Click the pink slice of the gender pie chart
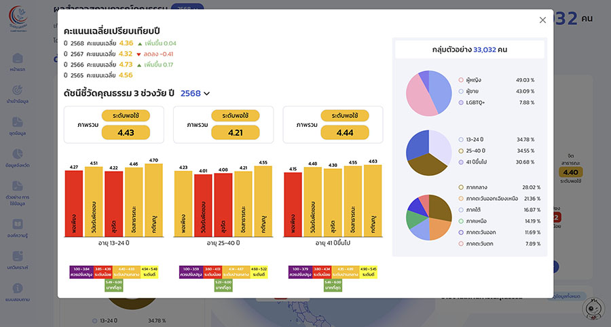Image resolution: width=611 pixels, height=327 pixels. [420, 100]
